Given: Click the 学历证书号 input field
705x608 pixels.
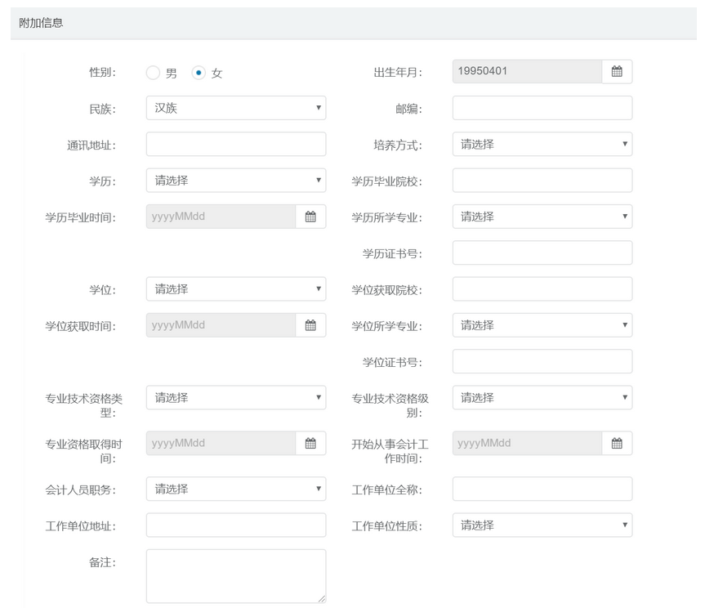Looking at the screenshot, I should pos(542,253).
